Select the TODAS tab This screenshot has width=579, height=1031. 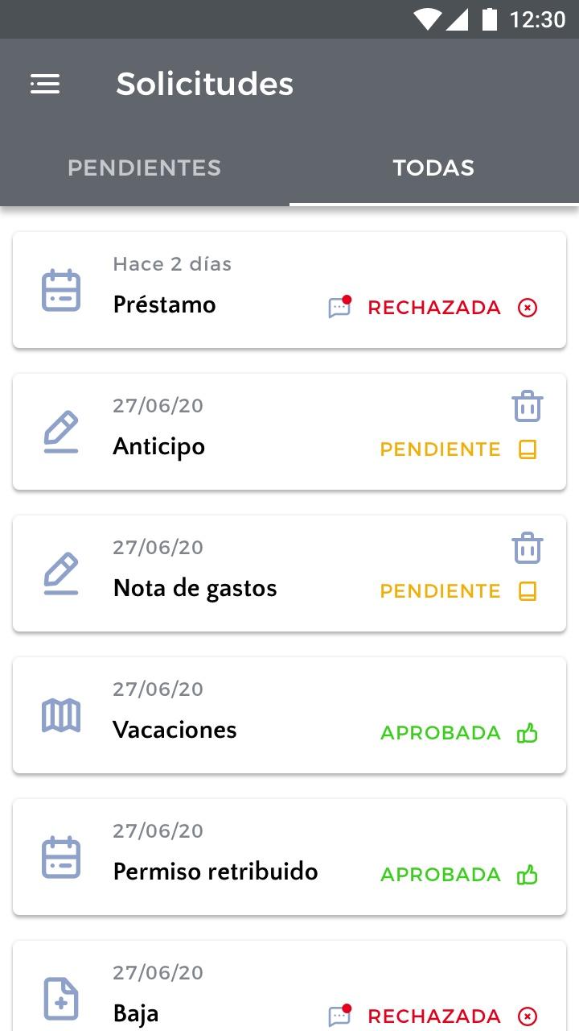coord(434,168)
